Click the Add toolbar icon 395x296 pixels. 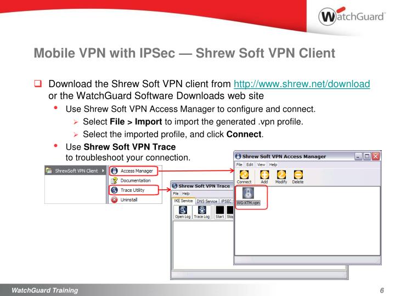pyautogui.click(x=264, y=177)
